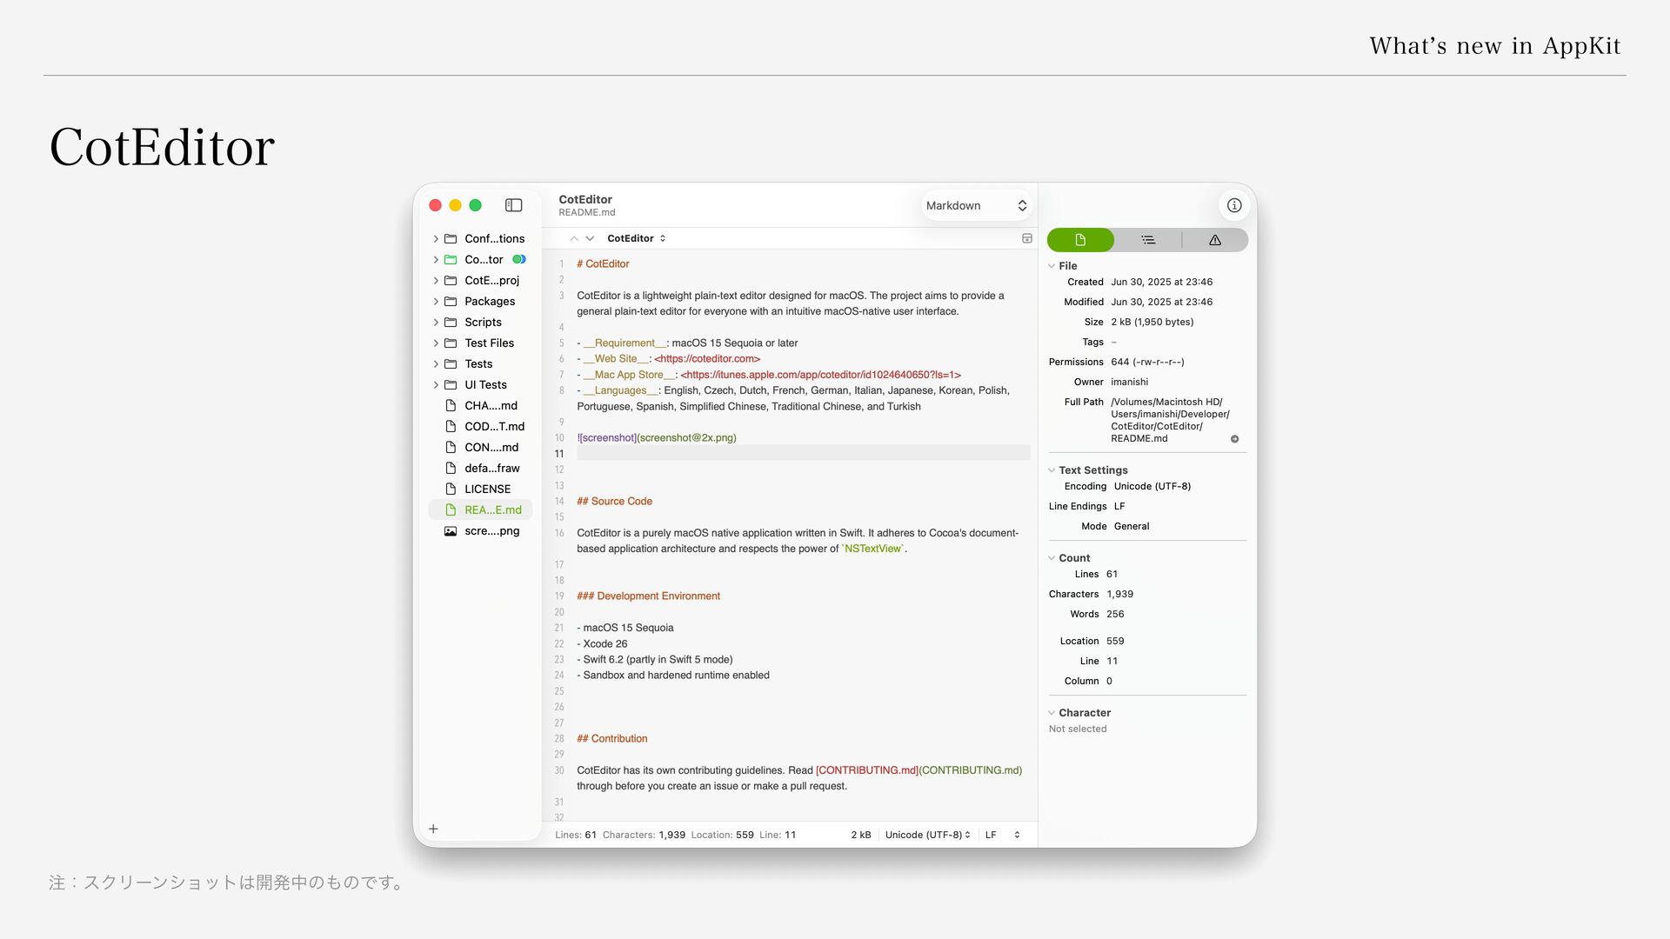The height and width of the screenshot is (939, 1670).
Task: Click the # CotEditor heading line
Action: pos(603,263)
